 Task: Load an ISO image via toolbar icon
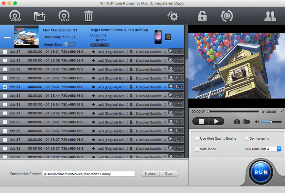tap(64, 16)
